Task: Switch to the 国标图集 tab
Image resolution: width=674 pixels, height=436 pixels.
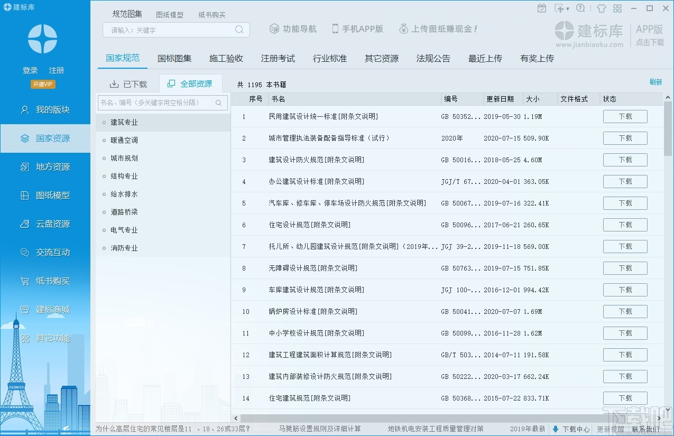Action: point(174,58)
